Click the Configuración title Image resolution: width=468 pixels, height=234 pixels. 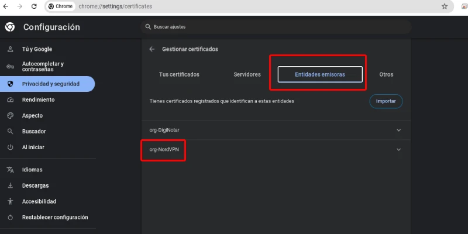pyautogui.click(x=51, y=27)
